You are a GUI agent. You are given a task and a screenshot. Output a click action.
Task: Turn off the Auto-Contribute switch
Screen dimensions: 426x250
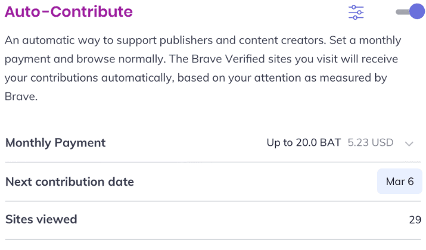[410, 12]
